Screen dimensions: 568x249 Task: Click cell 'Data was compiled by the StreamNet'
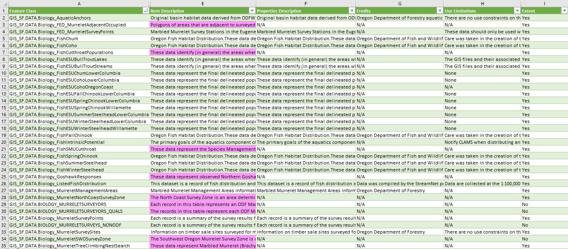click(x=399, y=184)
